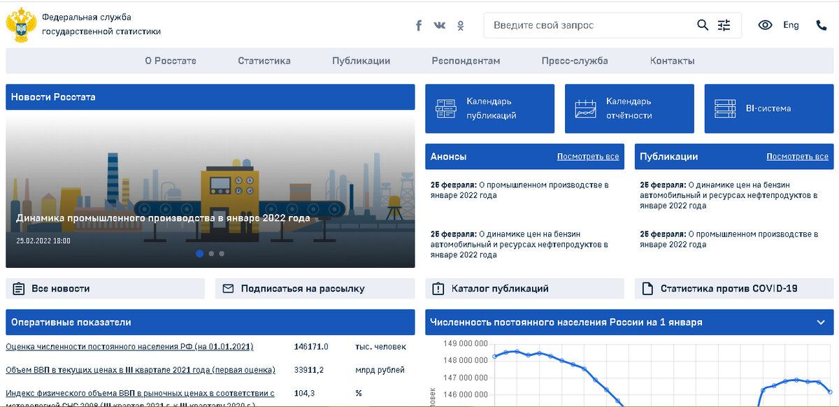839x407 pixels.
Task: Open the 'BI-система' tile
Action: (769, 108)
